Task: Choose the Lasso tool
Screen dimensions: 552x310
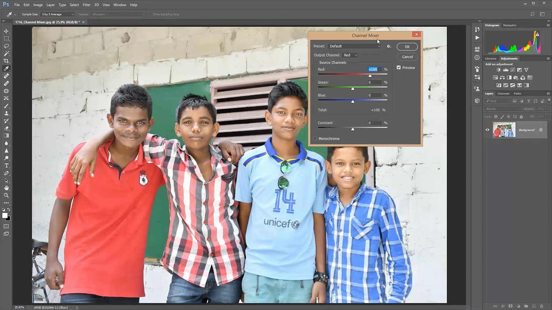Action: tap(6, 46)
